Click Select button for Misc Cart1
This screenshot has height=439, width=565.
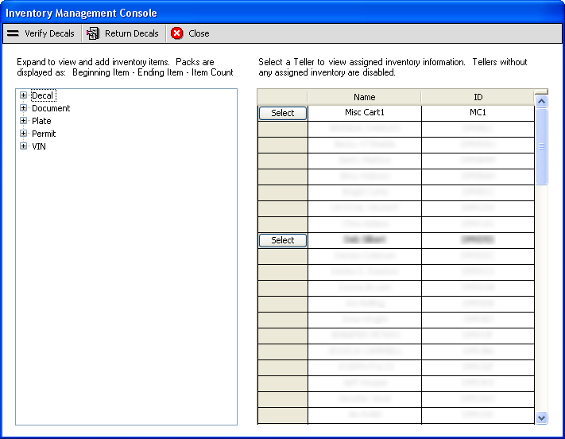(x=283, y=113)
